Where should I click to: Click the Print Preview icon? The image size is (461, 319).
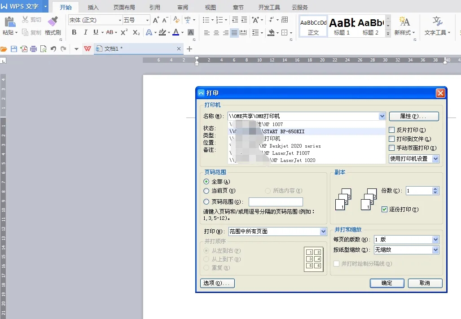[x=43, y=49]
